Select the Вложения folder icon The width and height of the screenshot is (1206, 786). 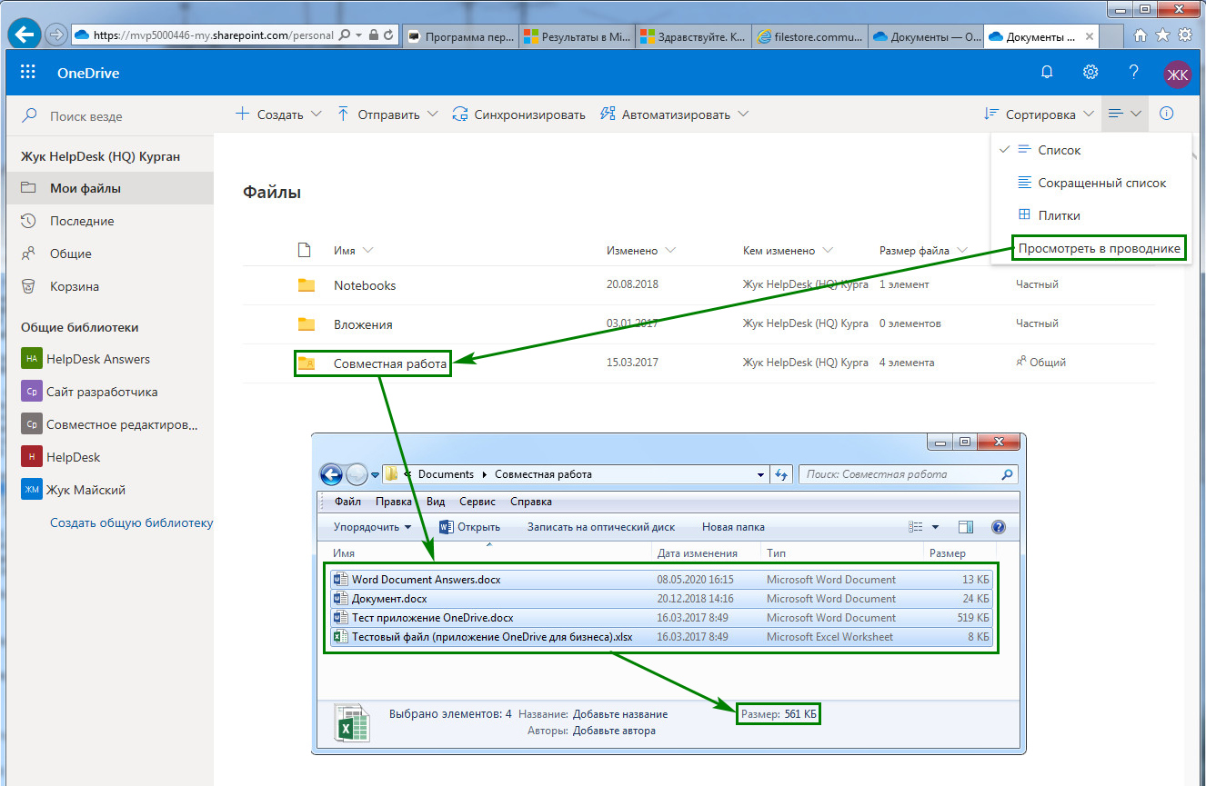pos(307,324)
